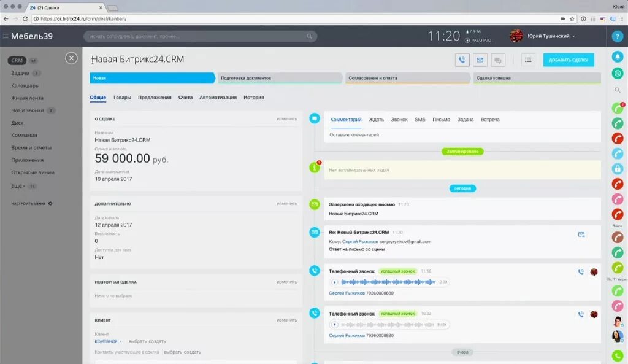Select the Задача activity tab
This screenshot has height=364, width=628.
(465, 120)
